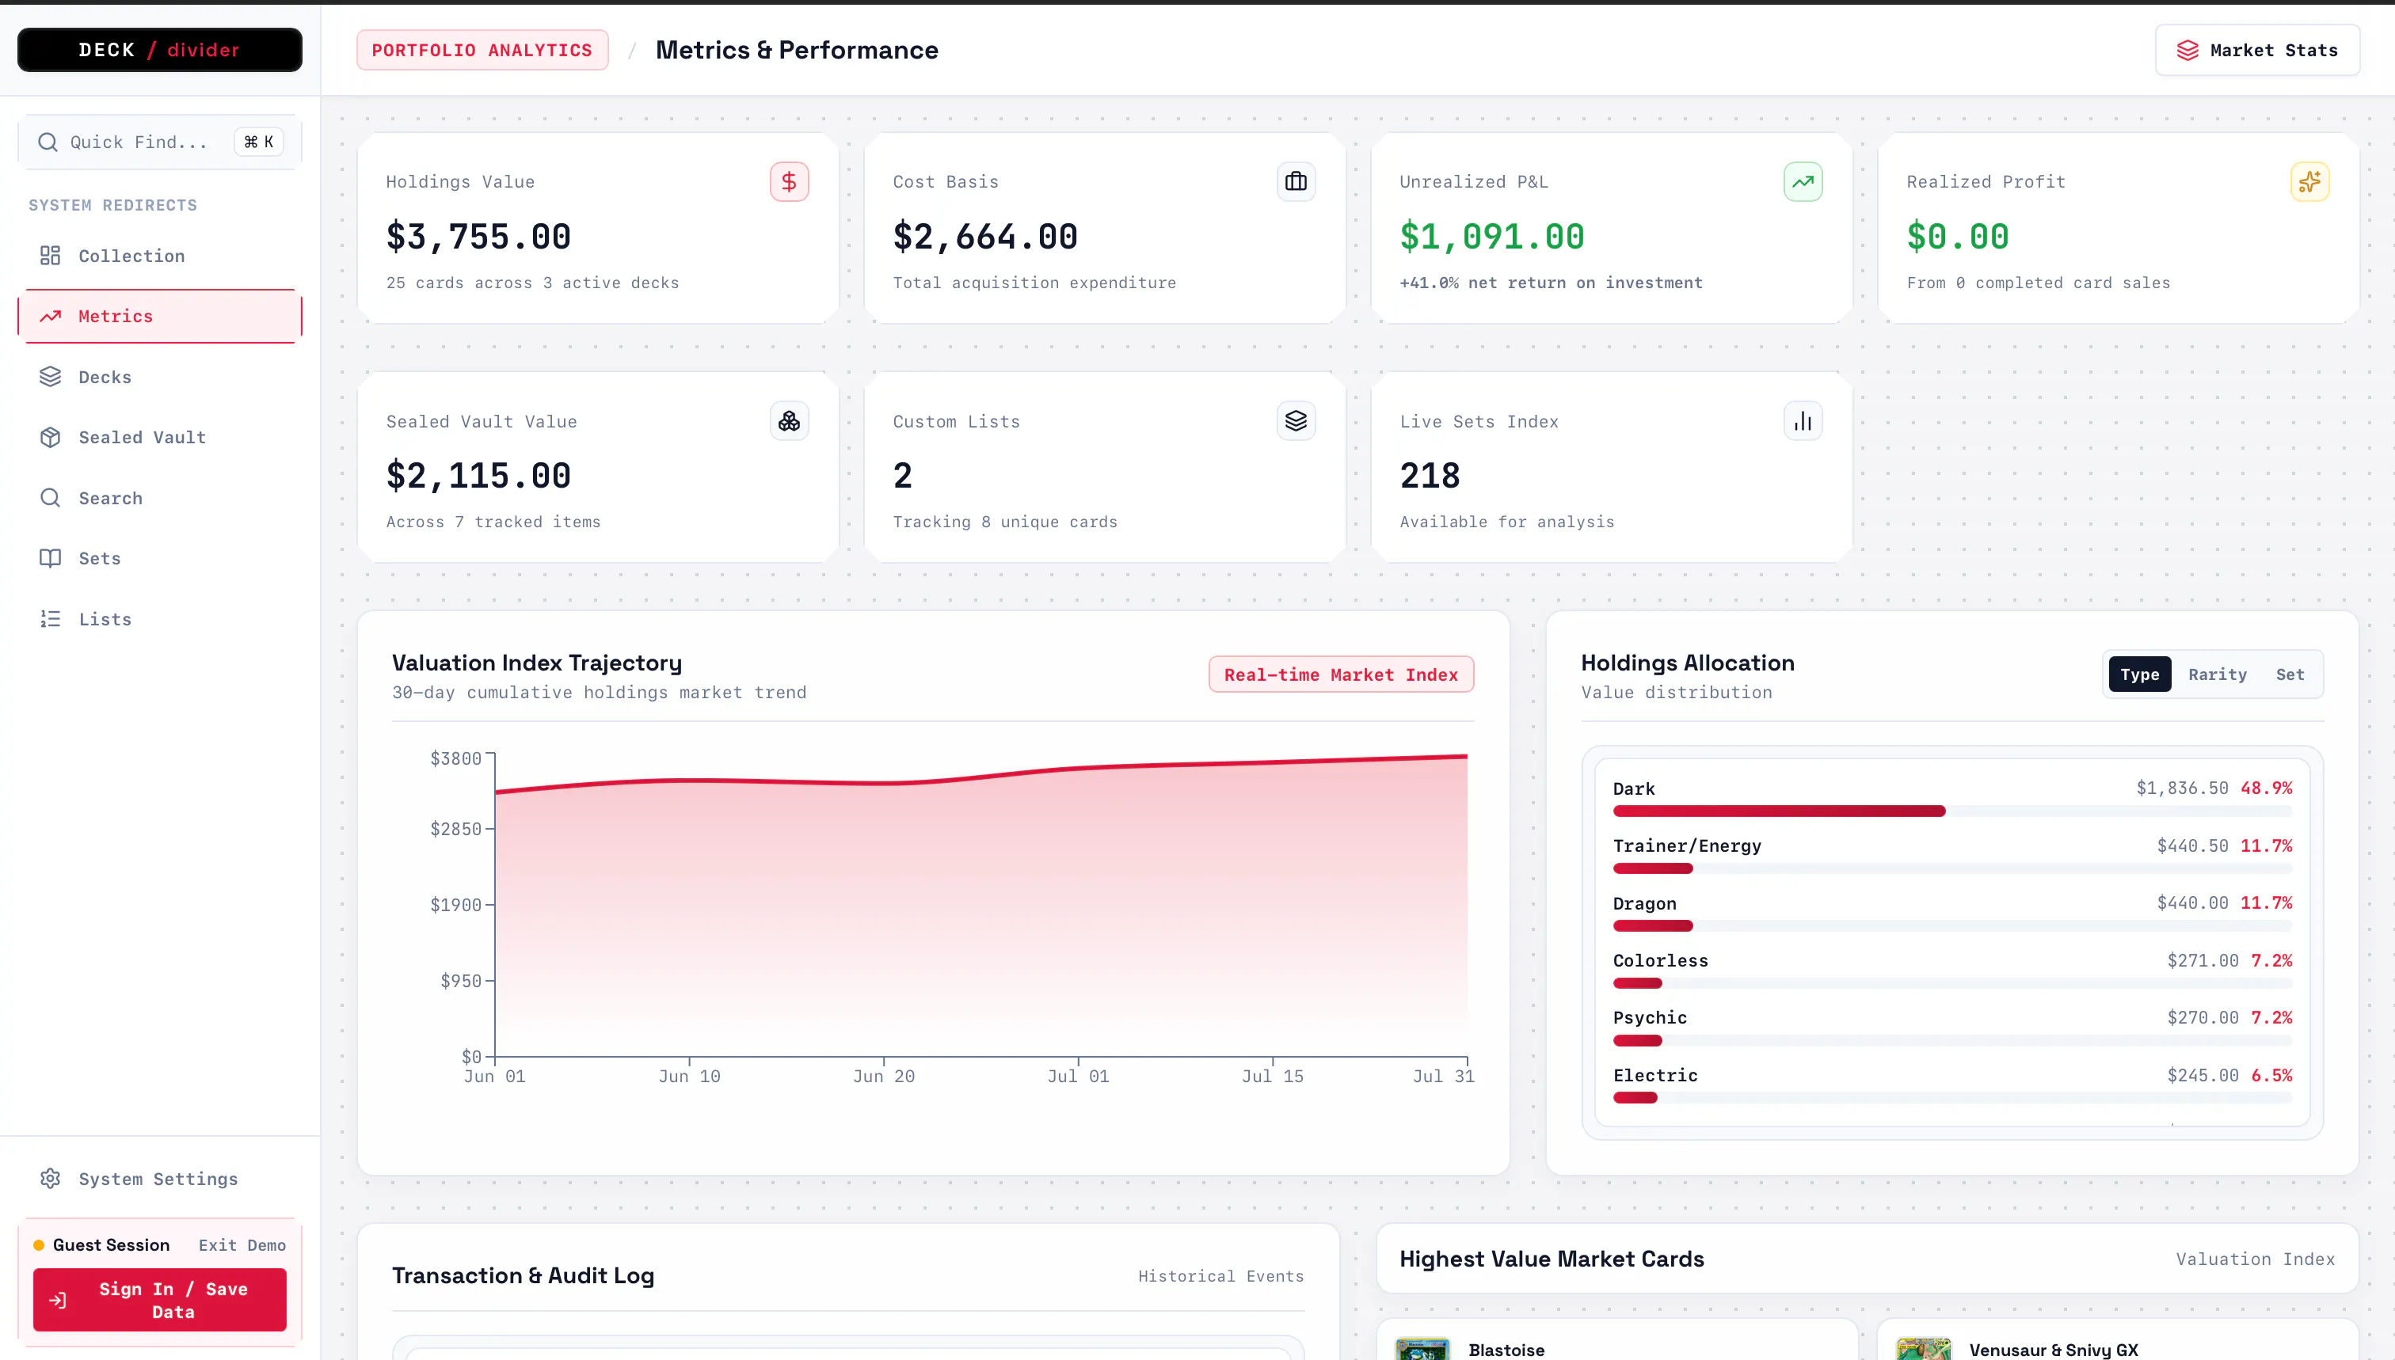Switch allocation view to Set
Image resolution: width=2395 pixels, height=1360 pixels.
pyautogui.click(x=2290, y=674)
